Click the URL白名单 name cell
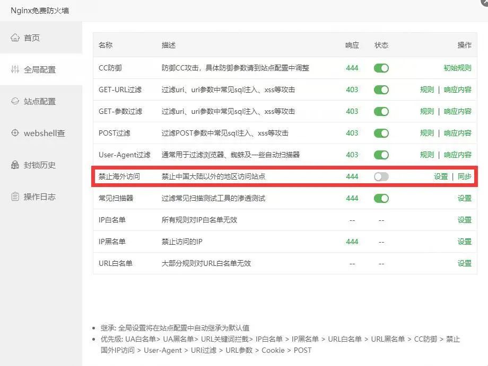488x366 pixels. (x=116, y=263)
